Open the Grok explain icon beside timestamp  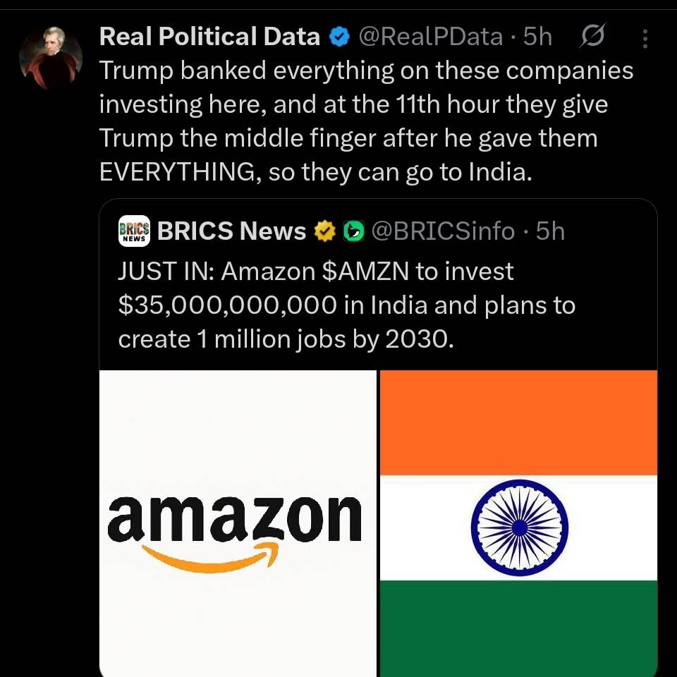(x=594, y=38)
